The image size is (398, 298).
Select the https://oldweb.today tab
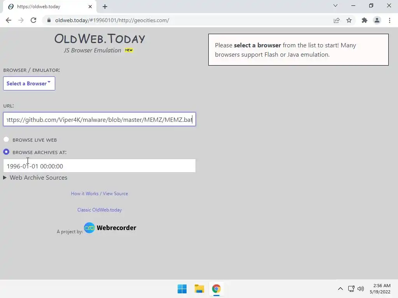(49, 7)
